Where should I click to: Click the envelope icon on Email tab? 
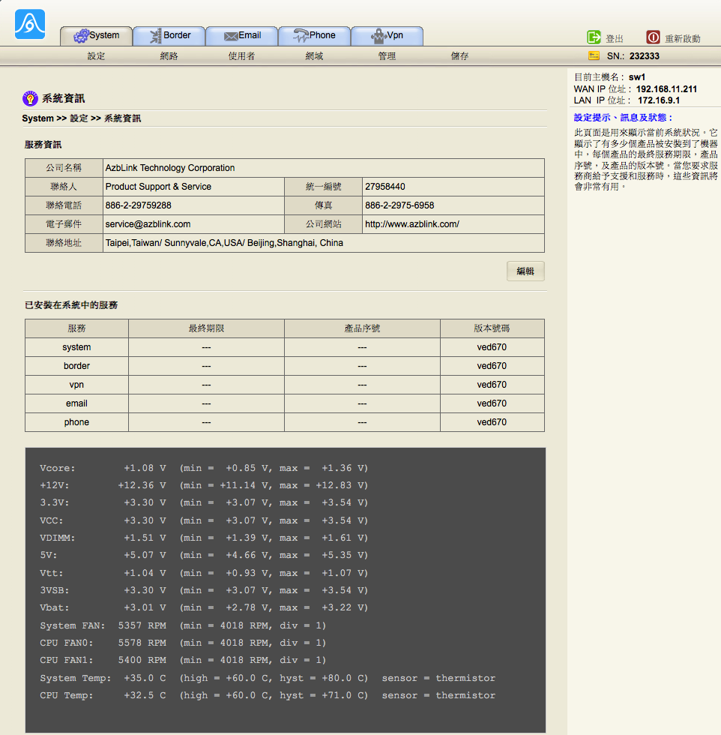click(x=231, y=36)
